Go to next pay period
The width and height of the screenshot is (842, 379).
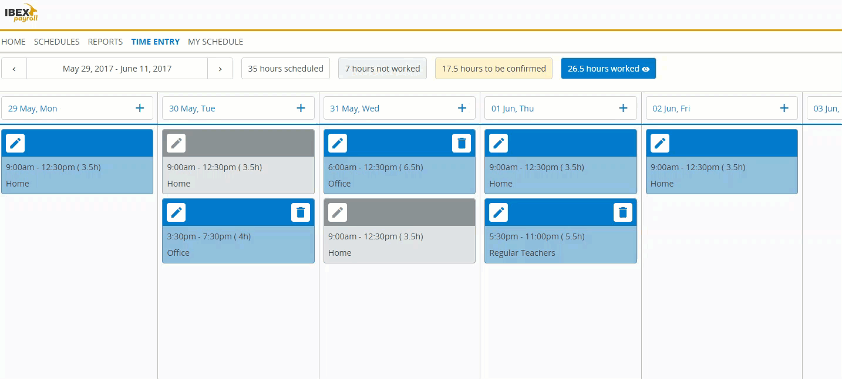point(220,69)
